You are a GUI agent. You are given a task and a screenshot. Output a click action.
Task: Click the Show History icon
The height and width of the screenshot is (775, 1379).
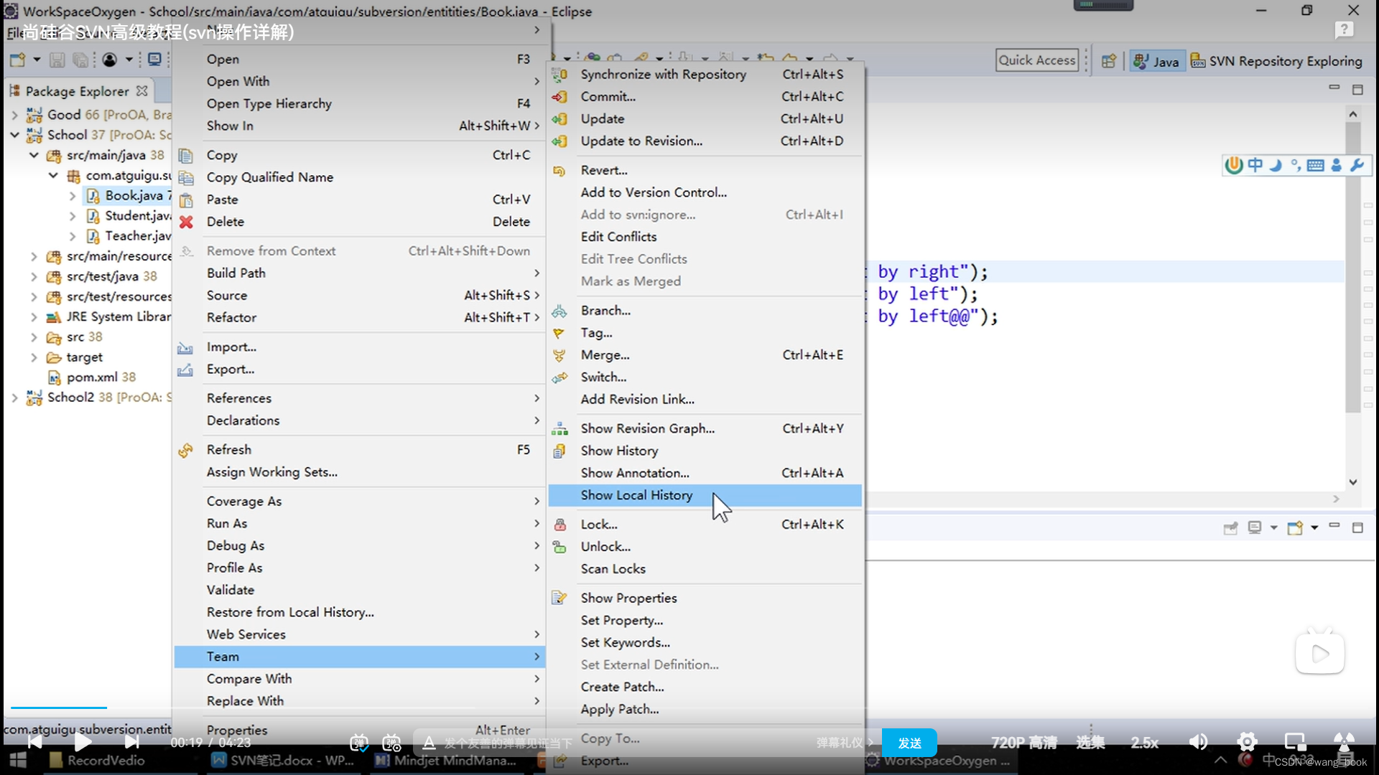pos(560,451)
